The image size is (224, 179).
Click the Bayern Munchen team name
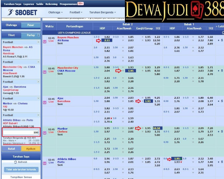click(x=68, y=37)
